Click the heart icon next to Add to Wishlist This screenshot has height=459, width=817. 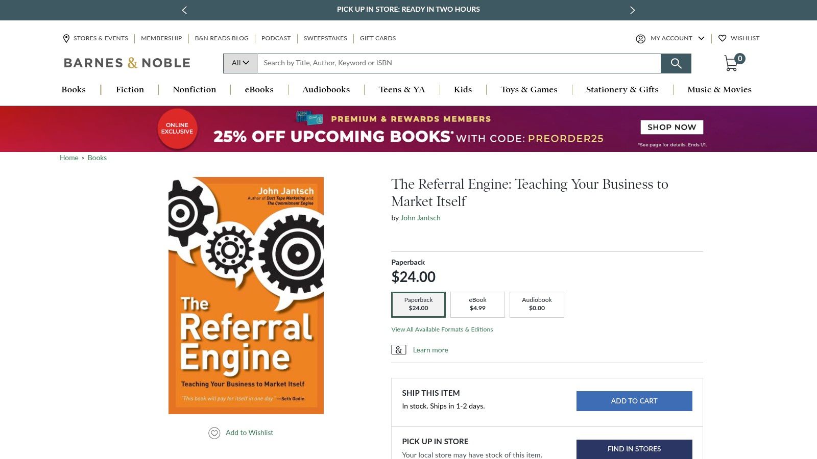[x=214, y=432]
